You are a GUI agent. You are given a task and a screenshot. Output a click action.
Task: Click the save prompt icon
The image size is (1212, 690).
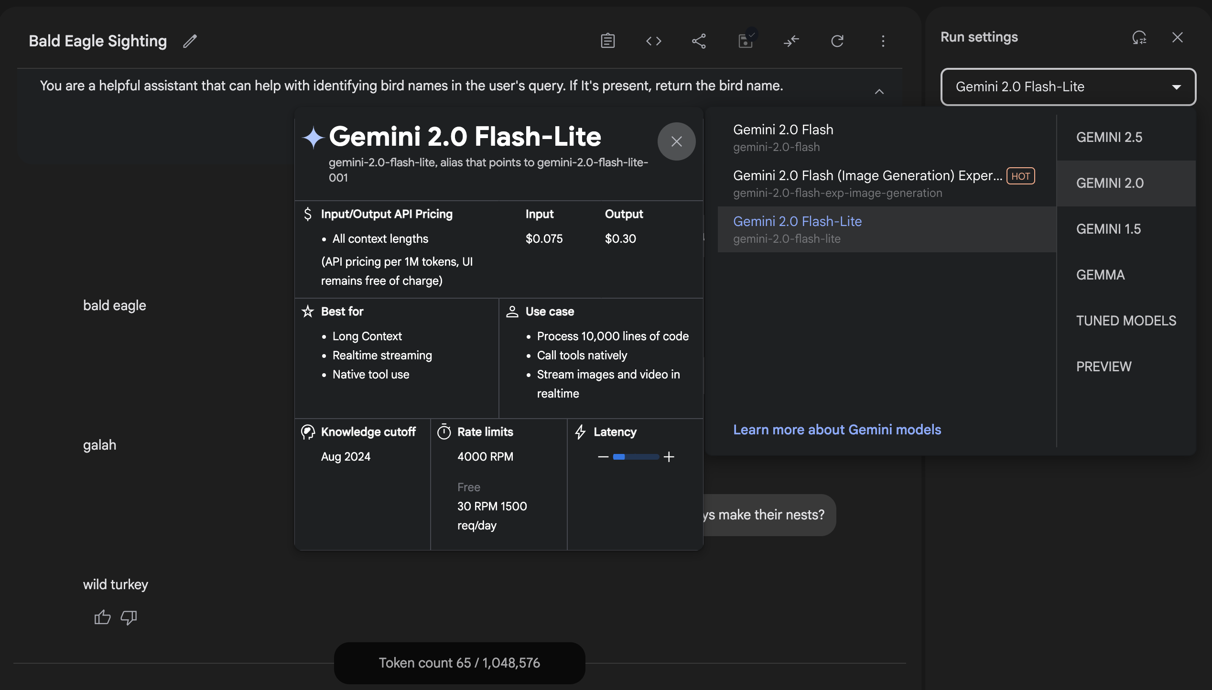(745, 41)
